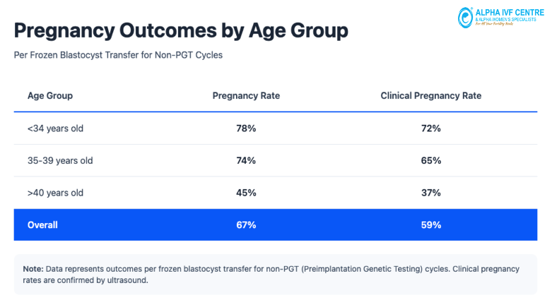Select the <34 years old row label
552x300 pixels.
55,128
